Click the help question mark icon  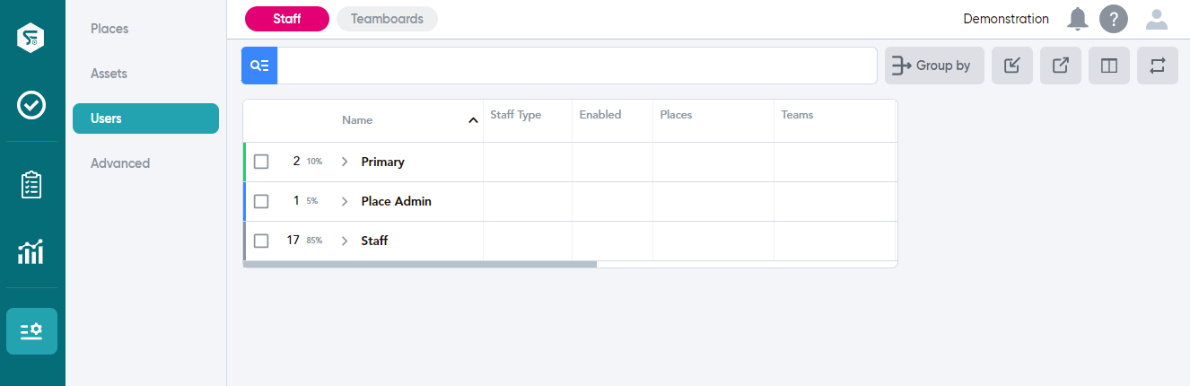click(x=1114, y=19)
